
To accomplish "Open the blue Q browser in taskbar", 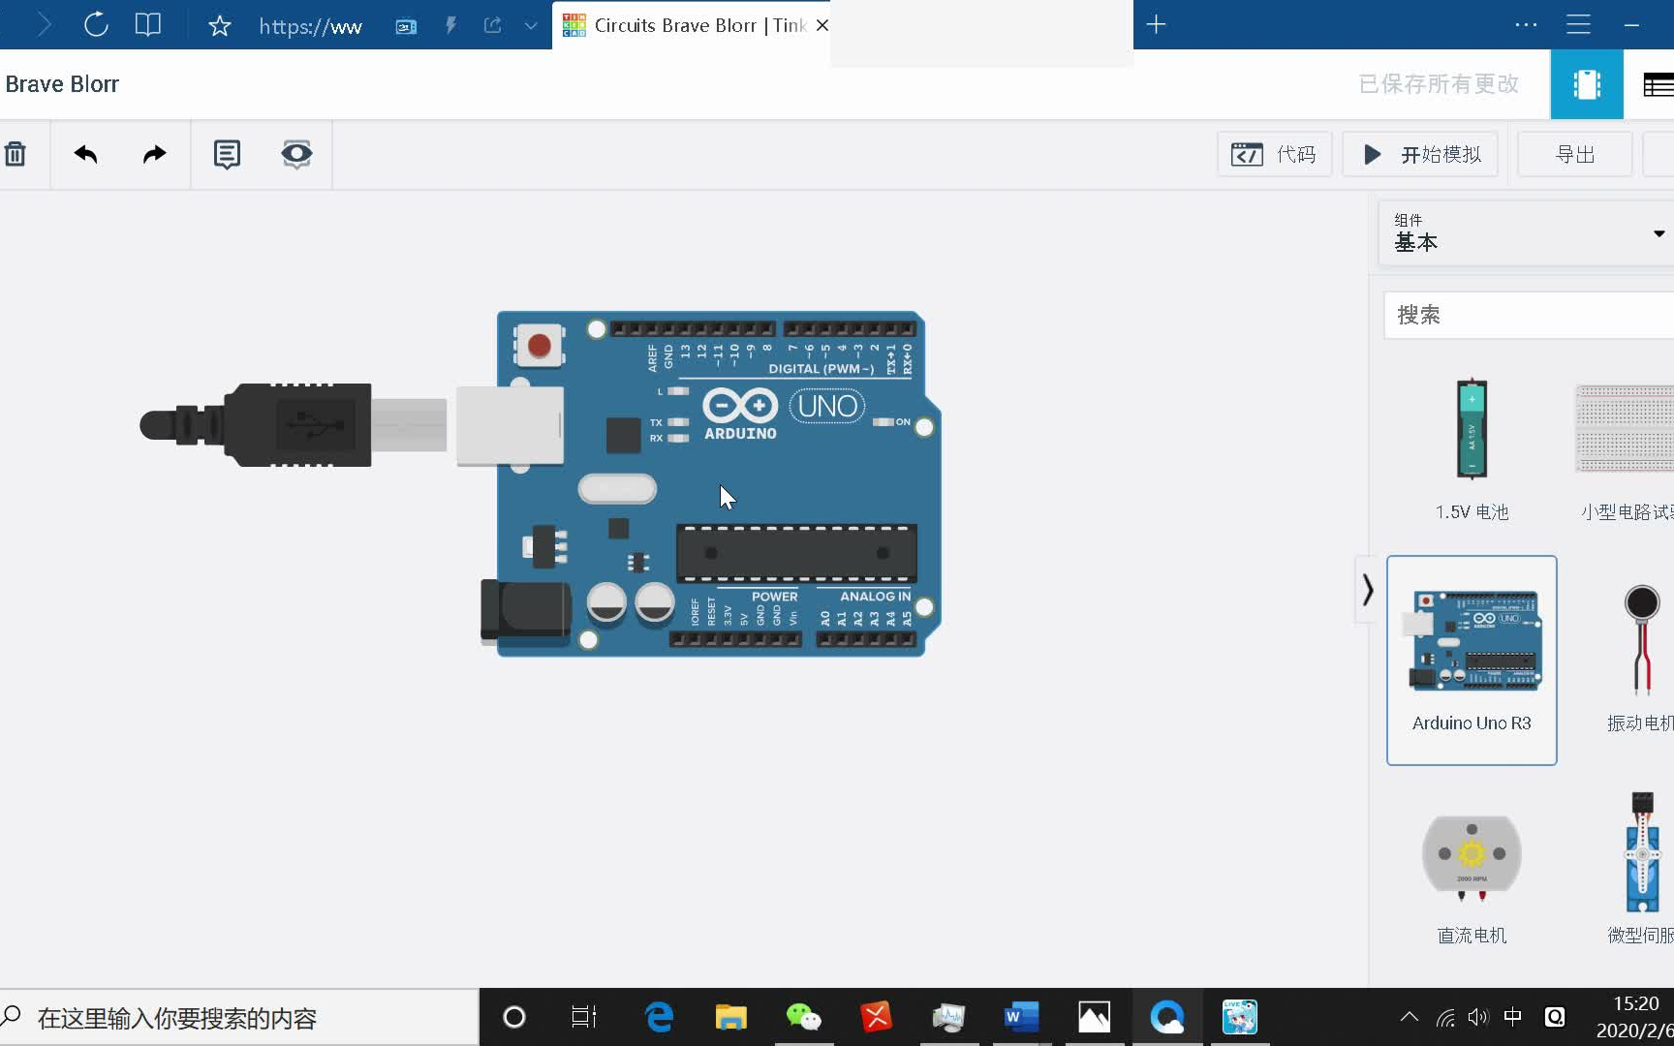I will tap(1167, 1017).
